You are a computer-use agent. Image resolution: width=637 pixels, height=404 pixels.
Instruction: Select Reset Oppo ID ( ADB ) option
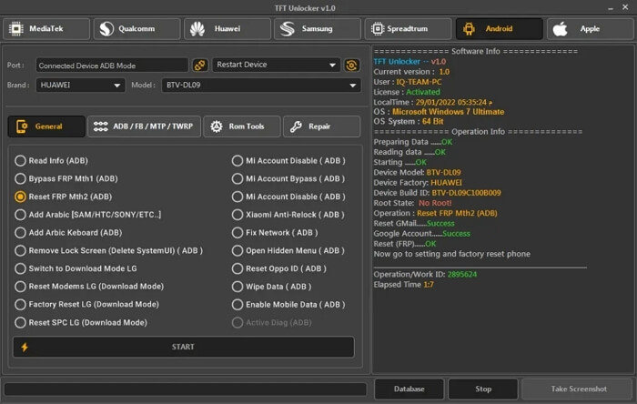point(279,268)
